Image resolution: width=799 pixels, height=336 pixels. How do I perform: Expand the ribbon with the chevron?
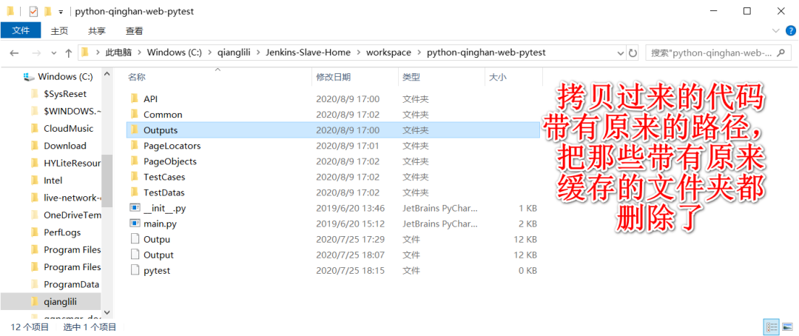pos(776,30)
